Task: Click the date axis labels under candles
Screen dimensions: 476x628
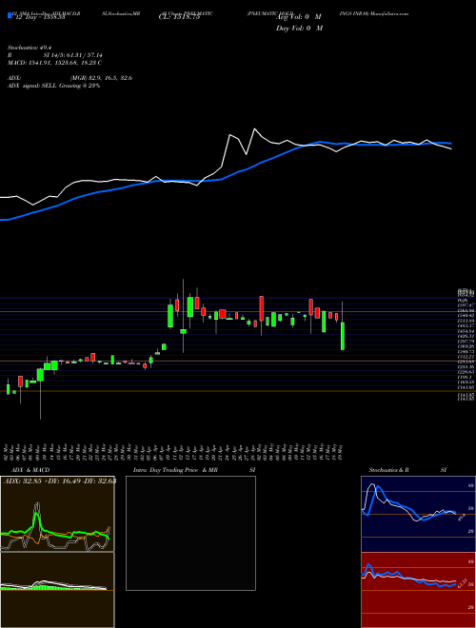Action: click(175, 452)
